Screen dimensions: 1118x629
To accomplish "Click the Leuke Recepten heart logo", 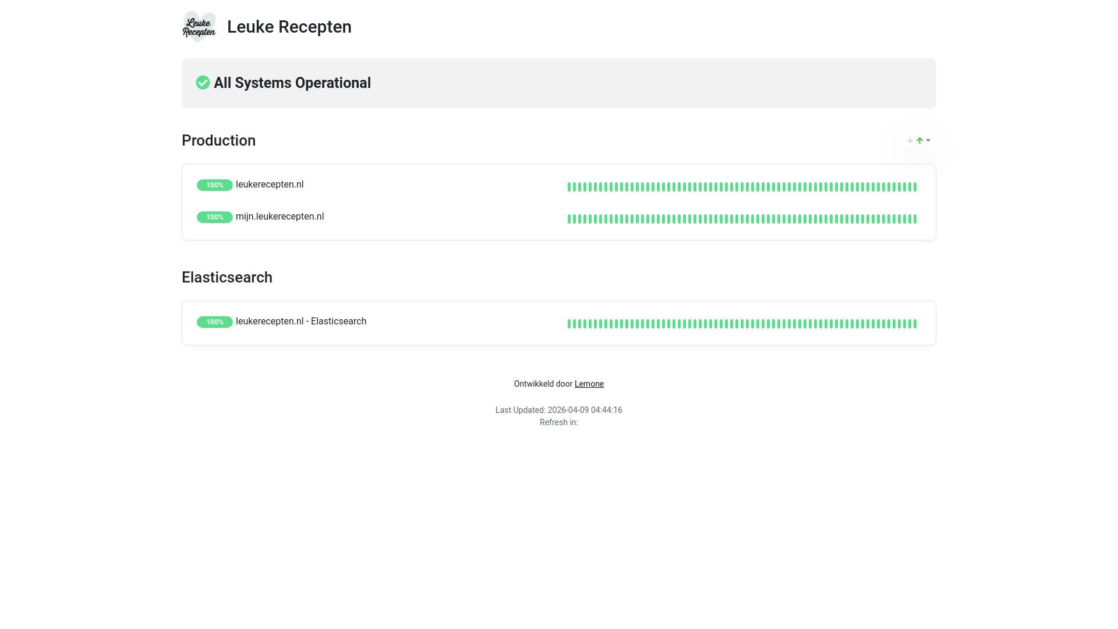I will click(x=199, y=27).
